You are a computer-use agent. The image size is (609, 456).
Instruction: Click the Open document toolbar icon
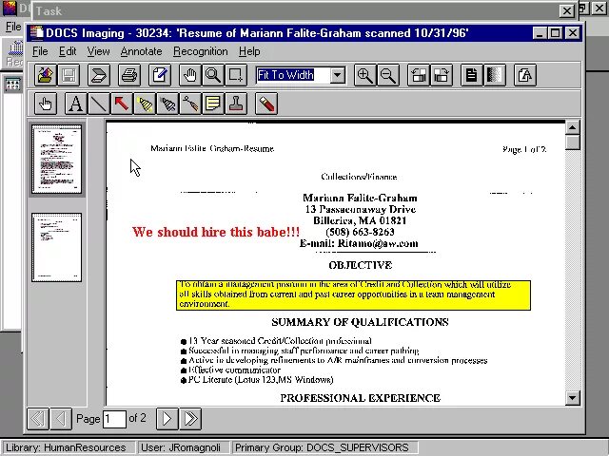[x=46, y=75]
